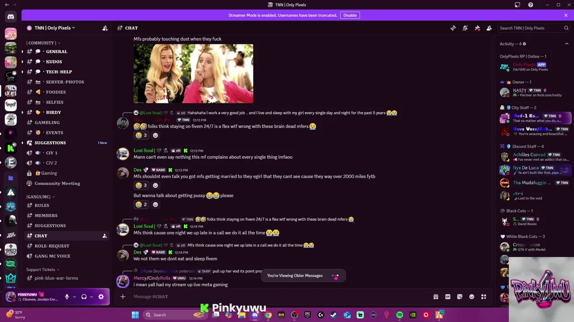Open Google Chrome from the taskbar
Viewport: 574px width, 322px height.
click(x=268, y=315)
